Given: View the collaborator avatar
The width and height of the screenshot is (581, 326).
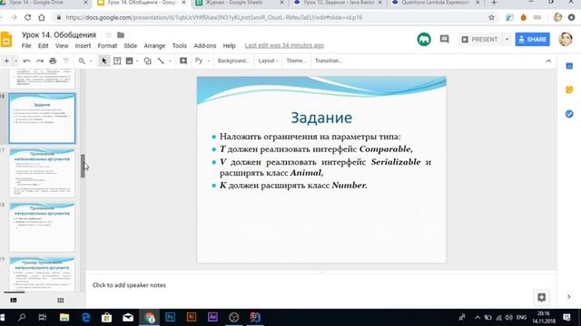Looking at the screenshot, I should (424, 39).
